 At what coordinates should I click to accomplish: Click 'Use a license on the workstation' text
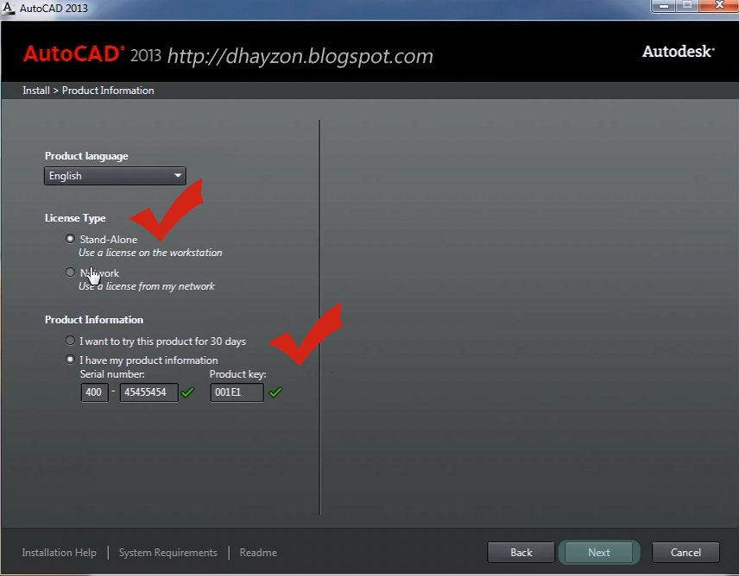coord(150,253)
